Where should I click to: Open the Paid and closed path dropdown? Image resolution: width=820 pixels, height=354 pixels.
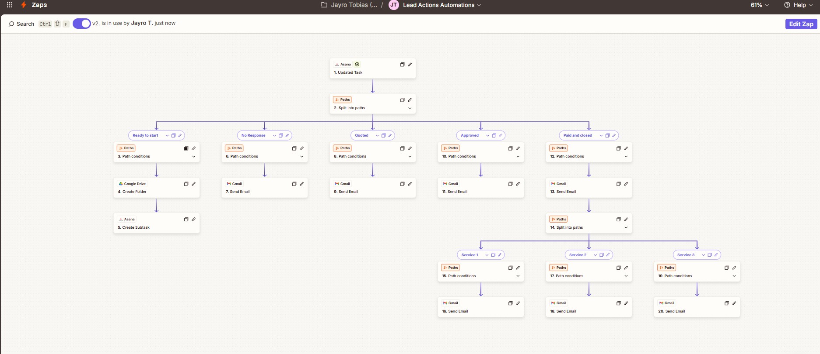click(x=601, y=136)
